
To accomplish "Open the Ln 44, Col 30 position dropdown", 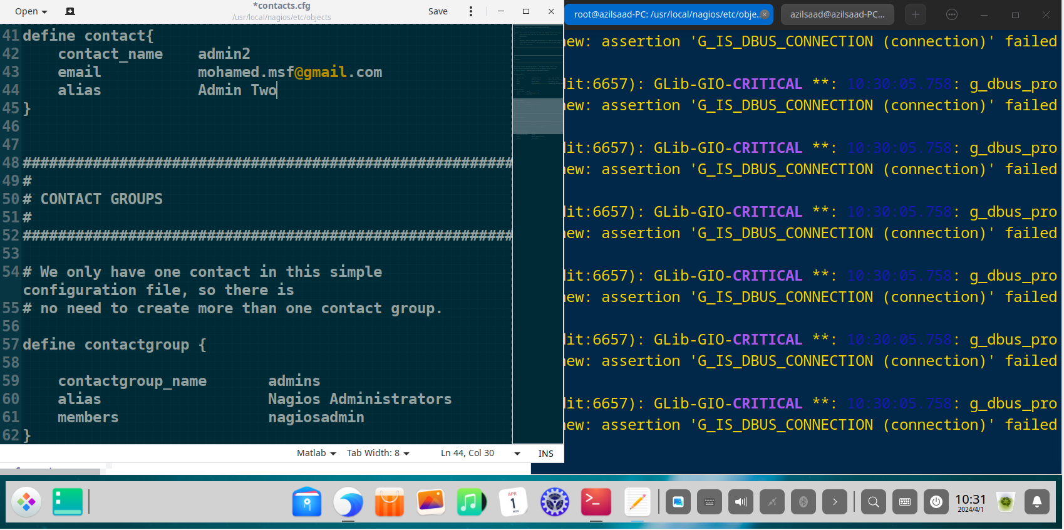I will (517, 453).
